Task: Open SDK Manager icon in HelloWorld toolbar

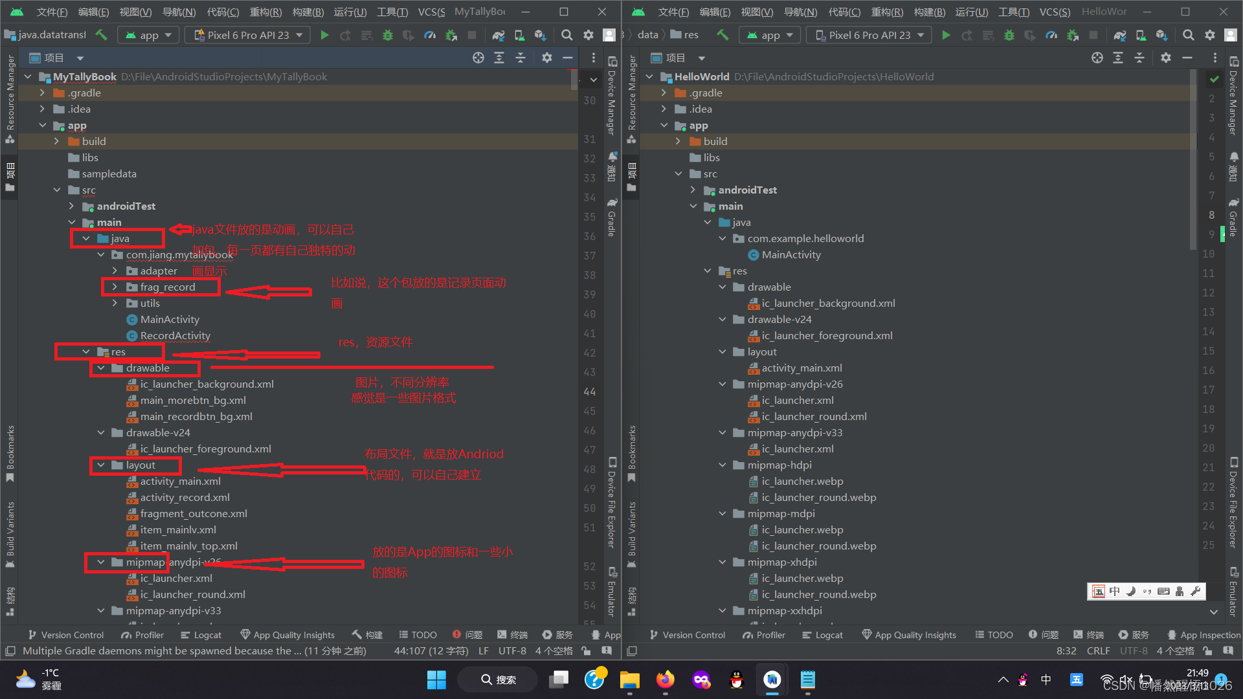Action: point(1161,35)
